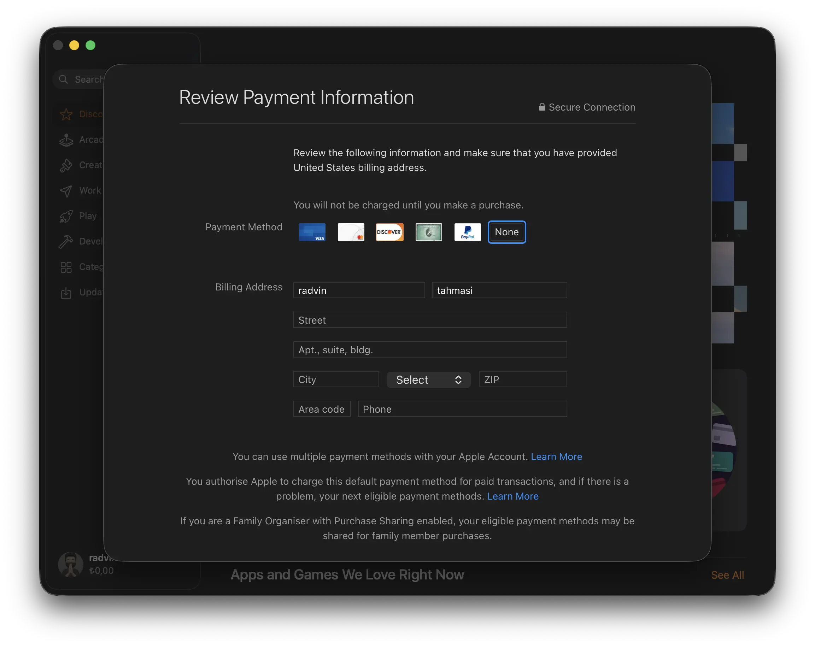Click the Secure Connection lock icon
This screenshot has height=648, width=815.
click(x=542, y=107)
